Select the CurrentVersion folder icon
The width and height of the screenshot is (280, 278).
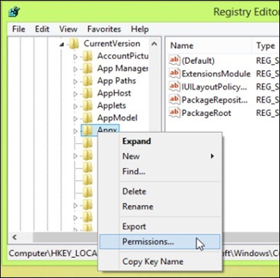point(74,44)
